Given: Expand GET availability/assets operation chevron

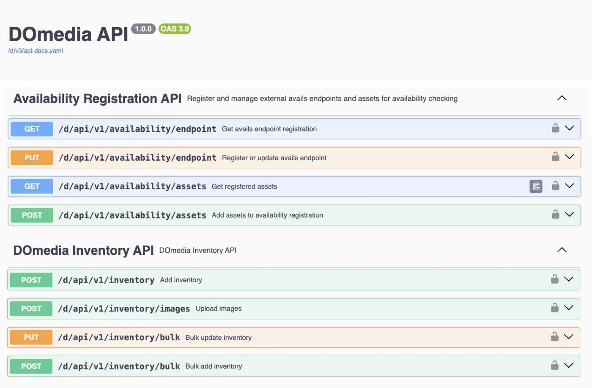Looking at the screenshot, I should (570, 186).
